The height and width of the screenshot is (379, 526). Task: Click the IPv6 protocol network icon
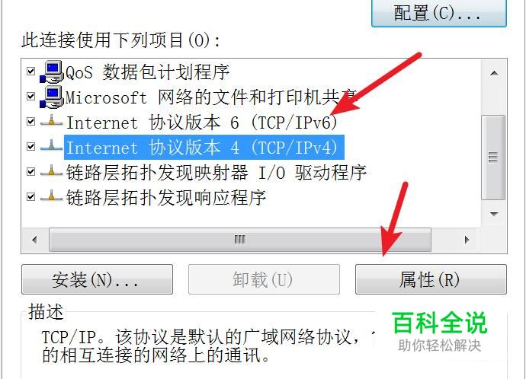point(51,121)
